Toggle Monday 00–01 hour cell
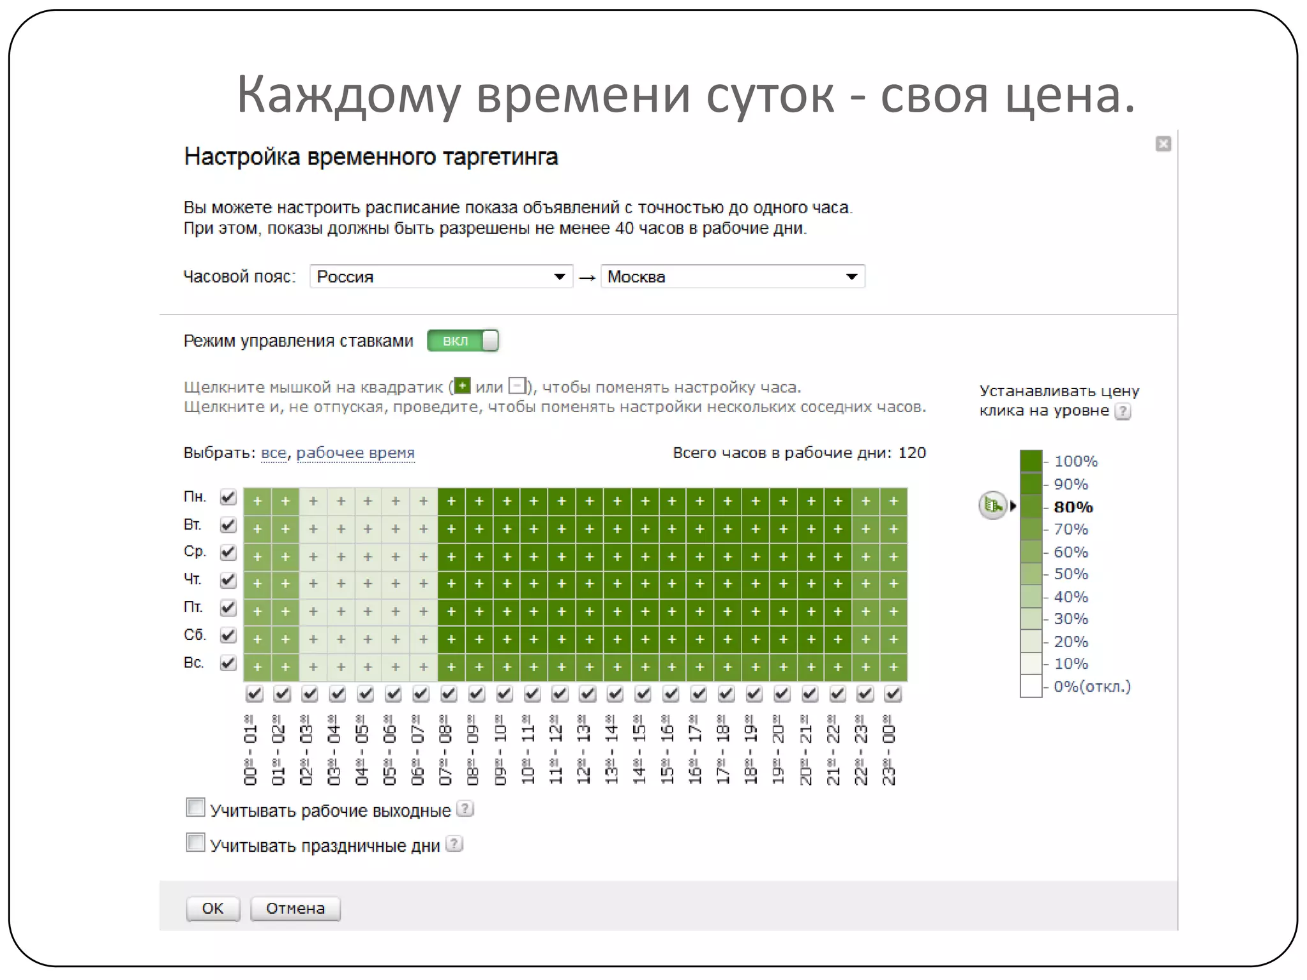This screenshot has width=1307, height=980. [x=257, y=501]
